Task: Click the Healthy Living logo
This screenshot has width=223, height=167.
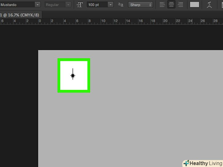Action: [203, 163]
